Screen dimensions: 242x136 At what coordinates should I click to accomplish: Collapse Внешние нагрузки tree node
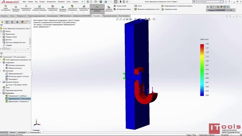[x=1, y=82]
